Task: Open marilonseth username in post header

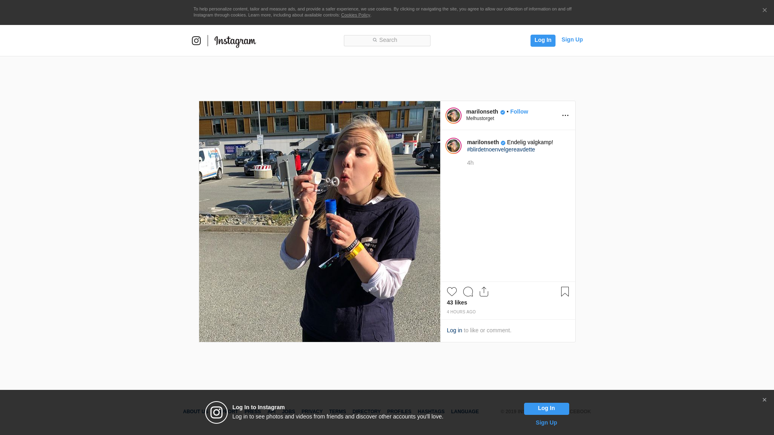Action: pyautogui.click(x=482, y=112)
